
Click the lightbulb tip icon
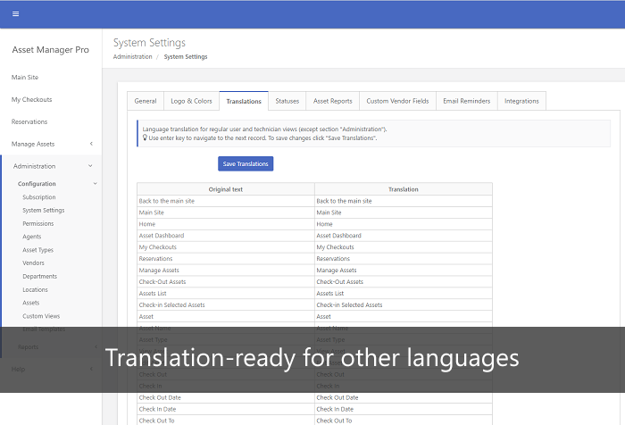(145, 137)
